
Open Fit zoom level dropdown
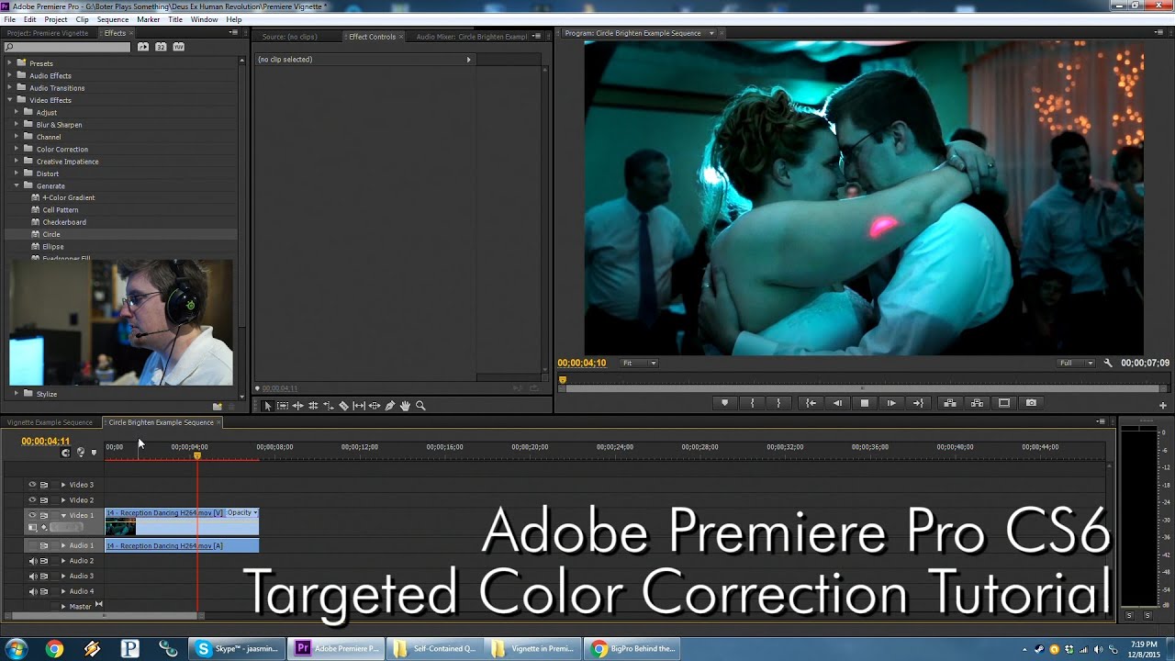[x=640, y=364]
